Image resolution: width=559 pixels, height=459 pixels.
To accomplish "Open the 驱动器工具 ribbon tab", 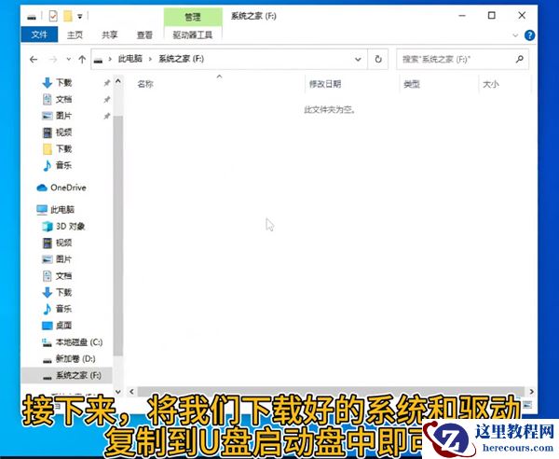I will (193, 35).
